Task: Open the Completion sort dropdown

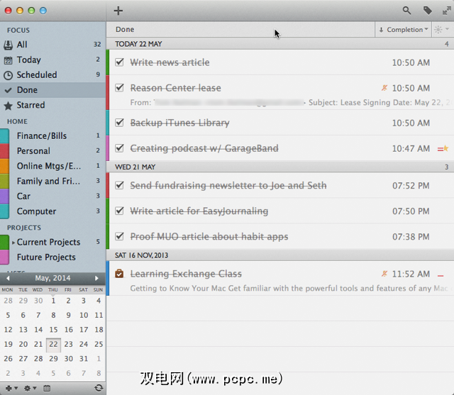Action: 404,30
